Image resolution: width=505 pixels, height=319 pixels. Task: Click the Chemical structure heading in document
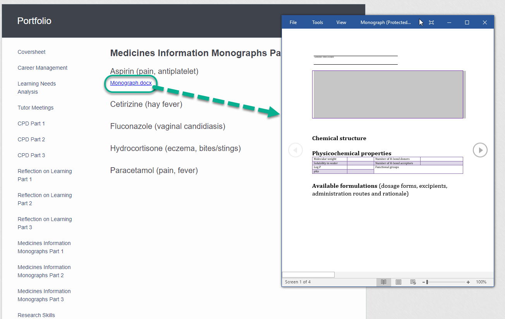(339, 138)
